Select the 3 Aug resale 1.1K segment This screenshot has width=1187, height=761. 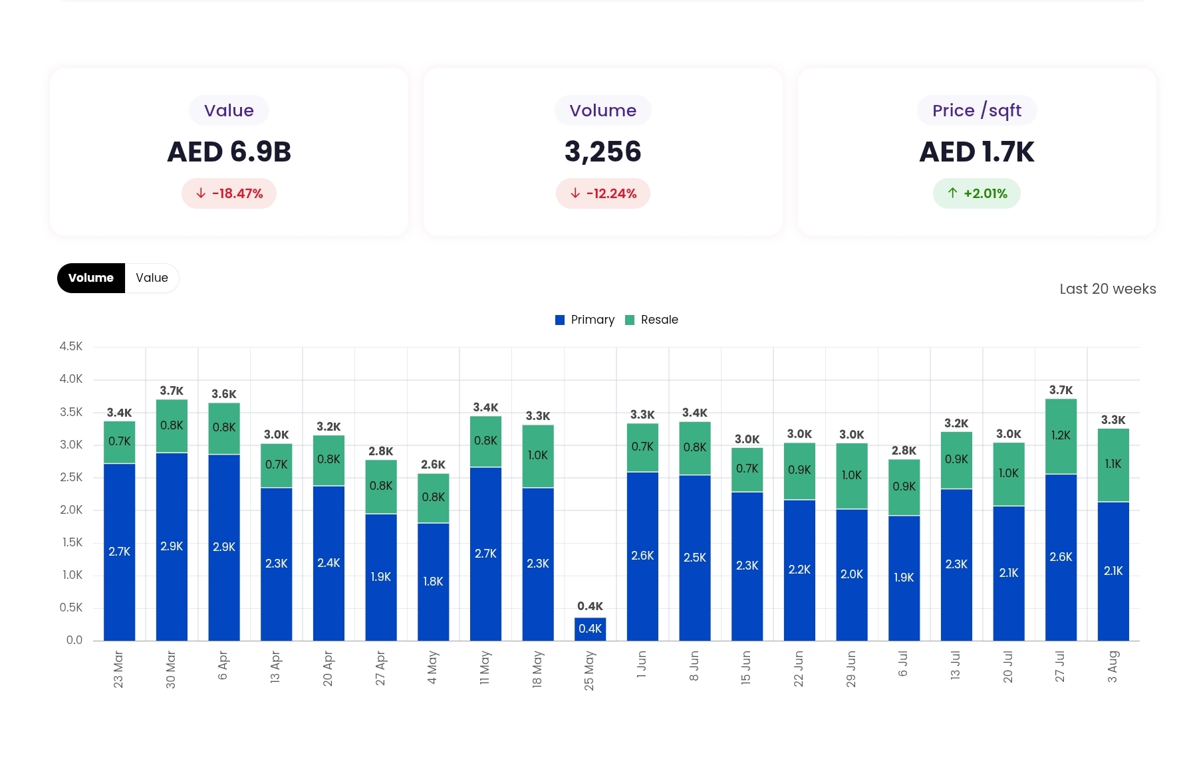1113,465
